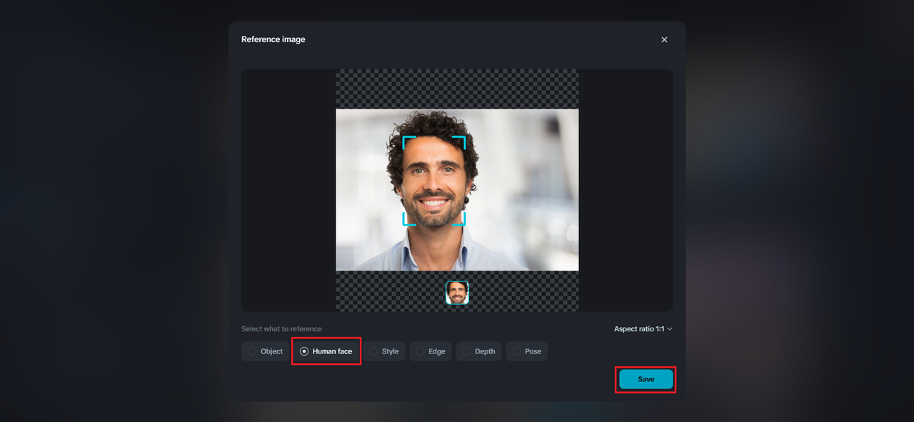
Task: Click the Save button
Action: 646,379
